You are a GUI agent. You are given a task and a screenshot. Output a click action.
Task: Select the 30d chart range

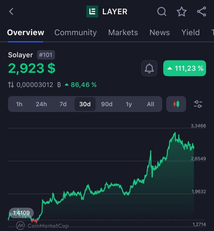(85, 104)
